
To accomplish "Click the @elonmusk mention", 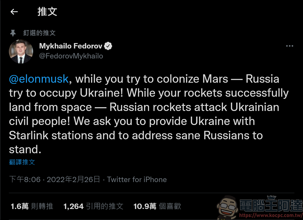I will click(39, 79).
